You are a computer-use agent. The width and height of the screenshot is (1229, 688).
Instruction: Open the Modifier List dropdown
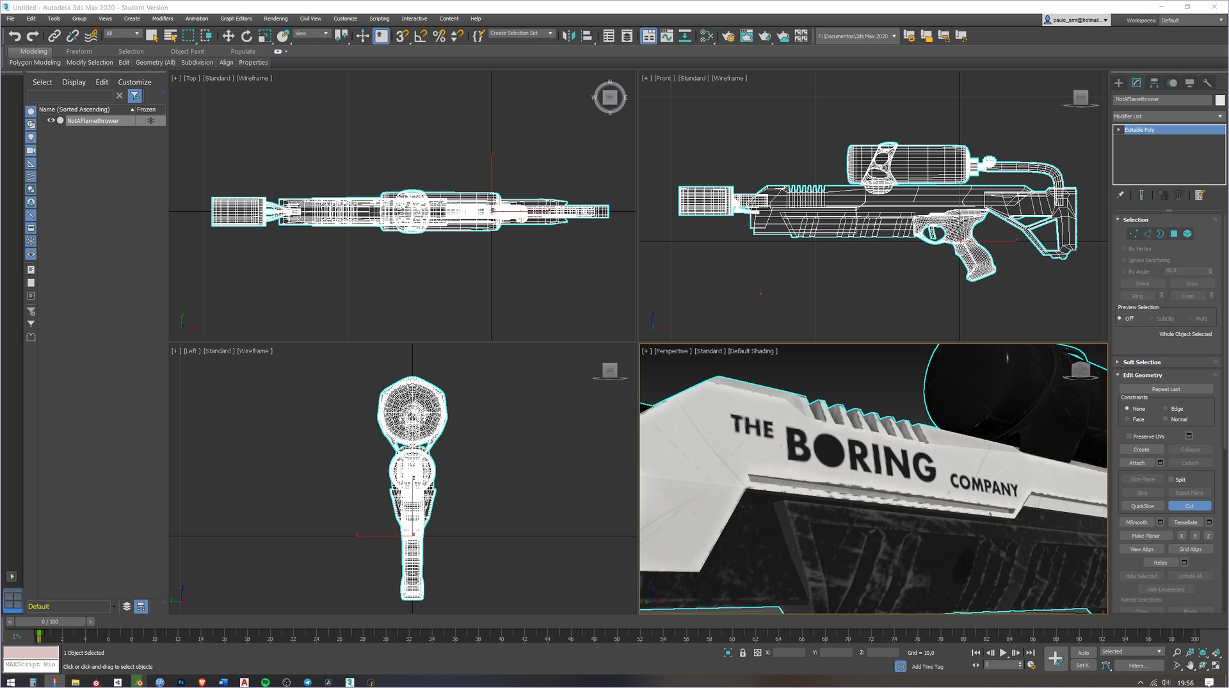1168,116
